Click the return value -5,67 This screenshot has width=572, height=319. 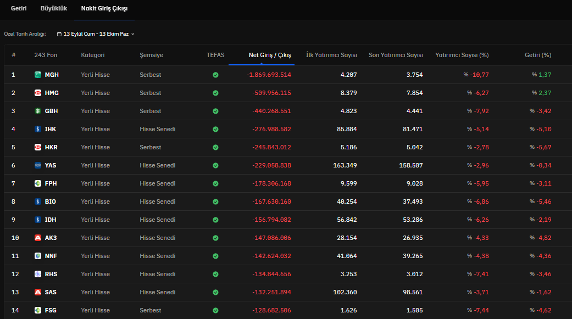[543, 147]
